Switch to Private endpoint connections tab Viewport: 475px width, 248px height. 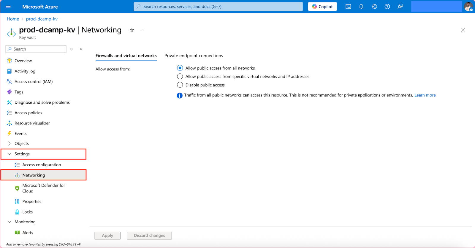(x=194, y=56)
